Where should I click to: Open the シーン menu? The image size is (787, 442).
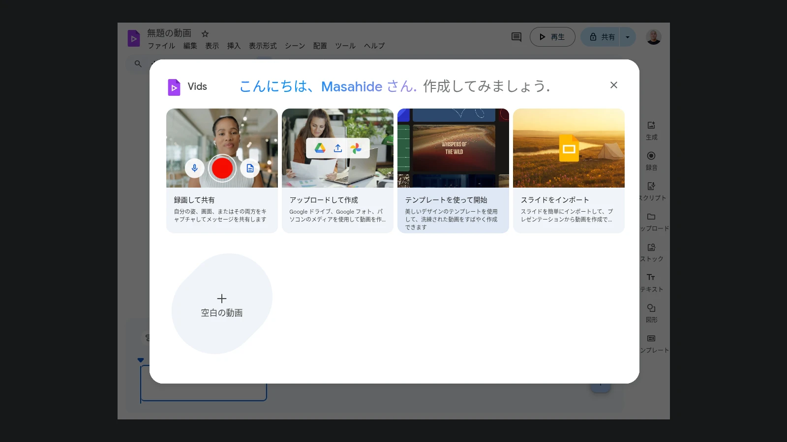click(295, 46)
